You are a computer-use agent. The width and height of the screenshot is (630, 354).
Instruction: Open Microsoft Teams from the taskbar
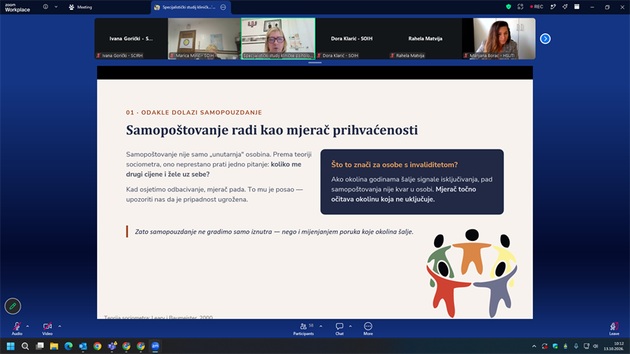pos(112,346)
